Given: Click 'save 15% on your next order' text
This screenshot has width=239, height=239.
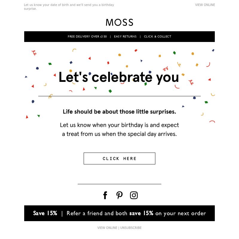Looking at the screenshot, I should pos(168,213).
